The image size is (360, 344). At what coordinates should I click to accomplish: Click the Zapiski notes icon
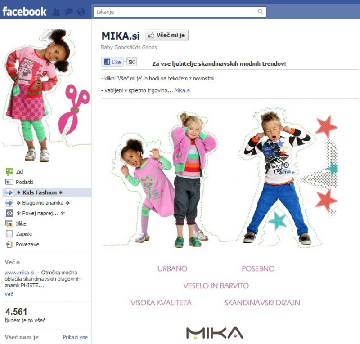point(9,234)
